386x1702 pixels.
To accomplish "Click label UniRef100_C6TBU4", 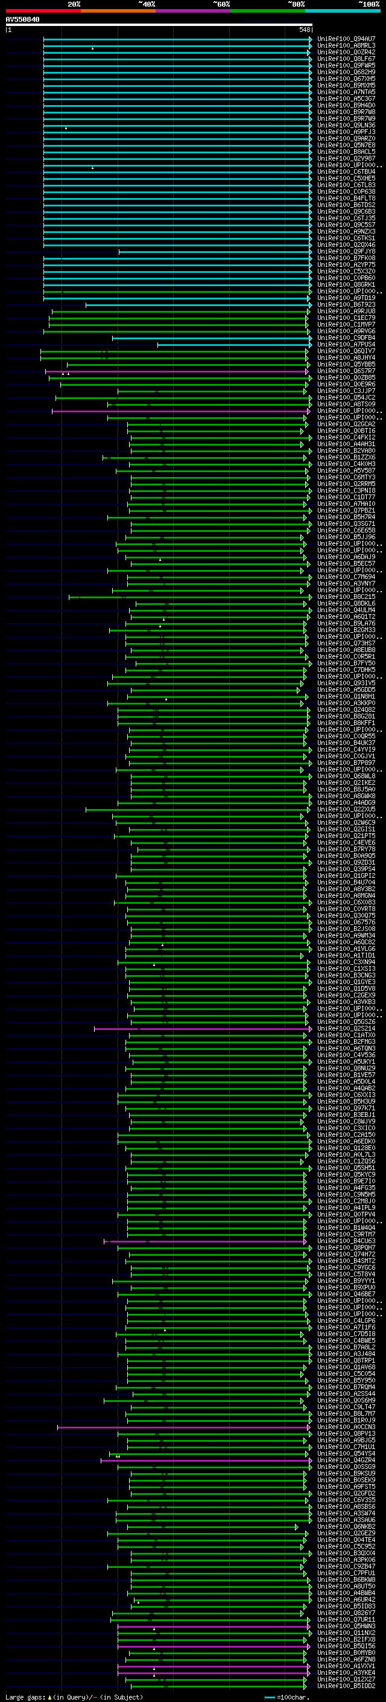I will tap(346, 172).
